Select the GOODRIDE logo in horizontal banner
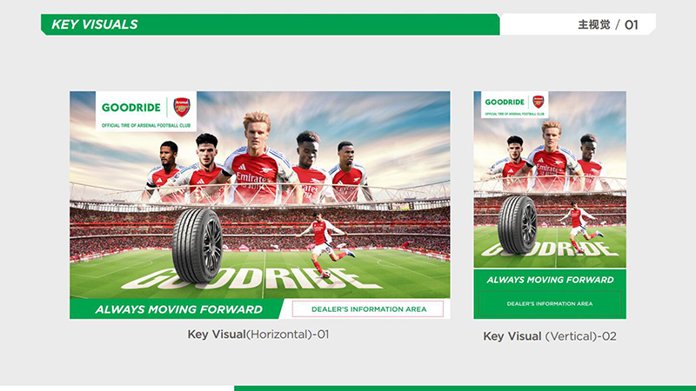 coord(131,107)
